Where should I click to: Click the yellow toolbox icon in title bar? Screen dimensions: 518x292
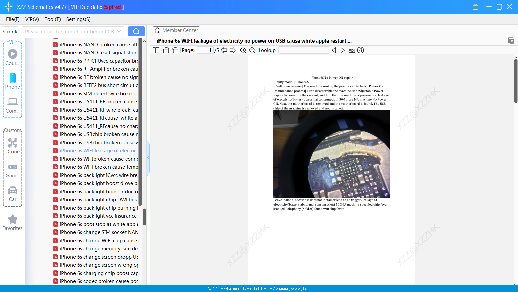click(475, 7)
